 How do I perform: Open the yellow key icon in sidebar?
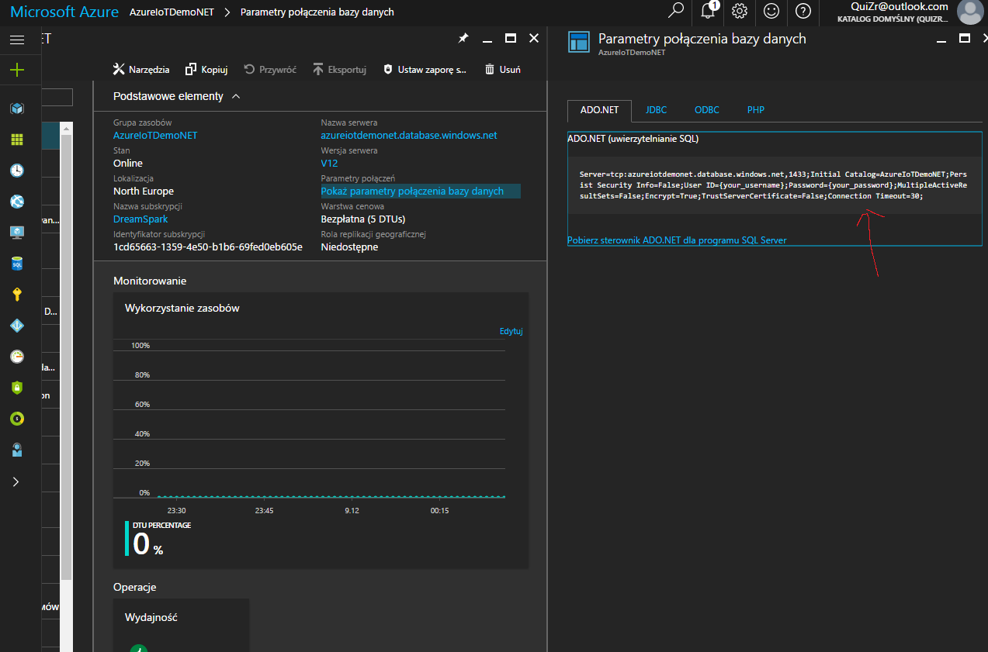click(16, 295)
